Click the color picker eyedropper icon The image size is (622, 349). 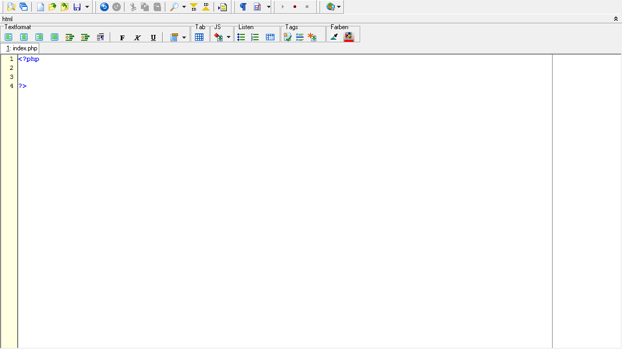[x=334, y=37]
